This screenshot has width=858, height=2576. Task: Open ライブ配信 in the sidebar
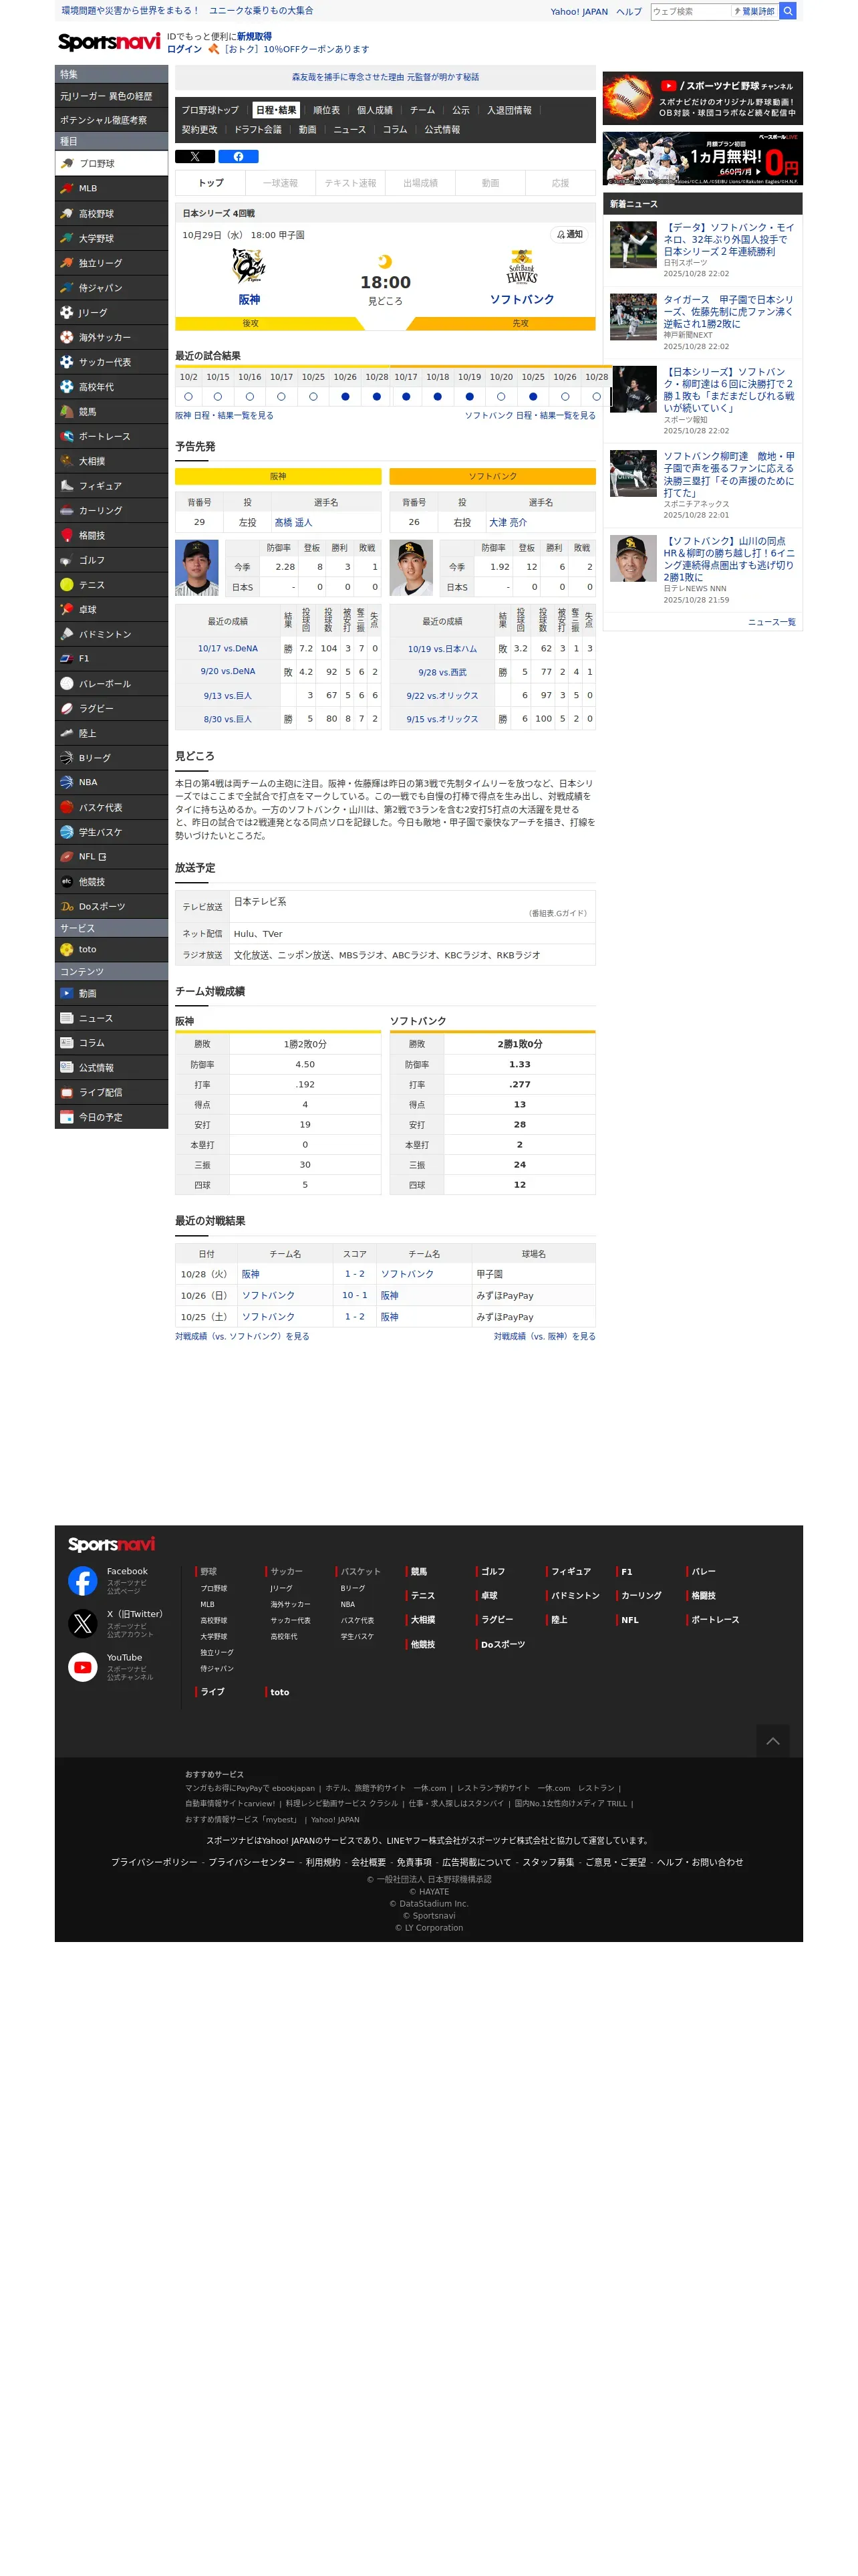pyautogui.click(x=111, y=1092)
